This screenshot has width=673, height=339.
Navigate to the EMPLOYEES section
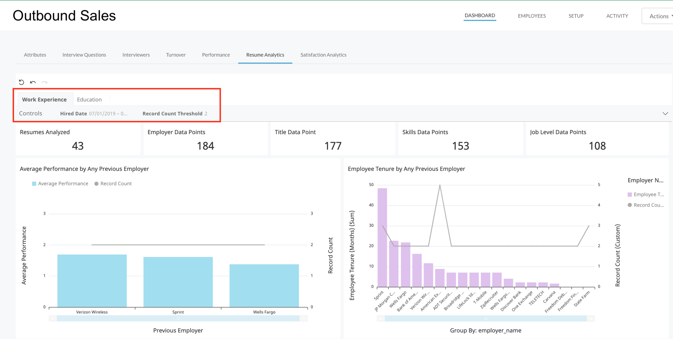(531, 16)
